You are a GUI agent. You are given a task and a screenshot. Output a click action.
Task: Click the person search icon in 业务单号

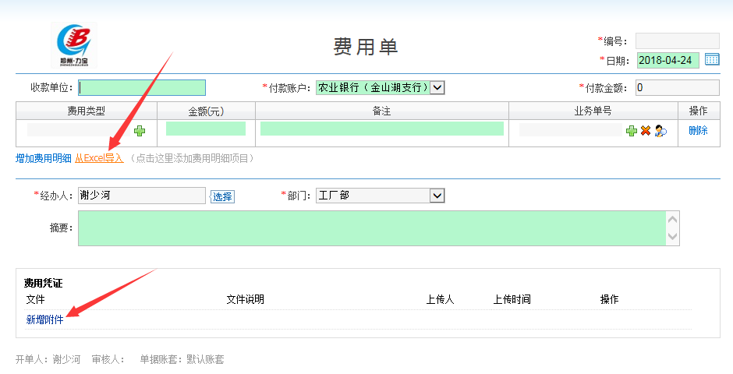pos(660,131)
